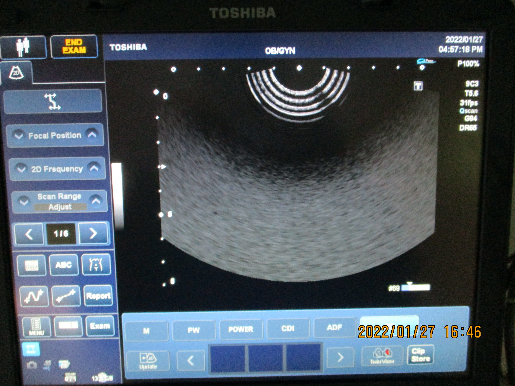Toggle POWER Doppler mode

pyautogui.click(x=241, y=329)
